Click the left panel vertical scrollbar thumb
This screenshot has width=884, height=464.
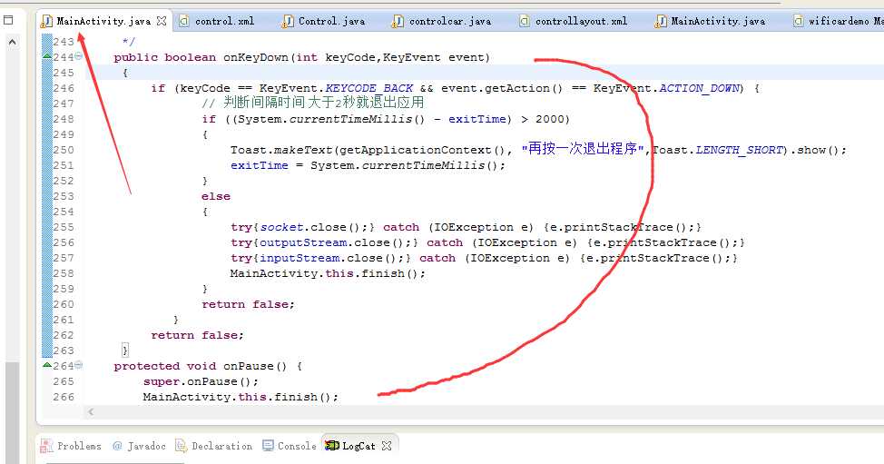click(x=12, y=412)
